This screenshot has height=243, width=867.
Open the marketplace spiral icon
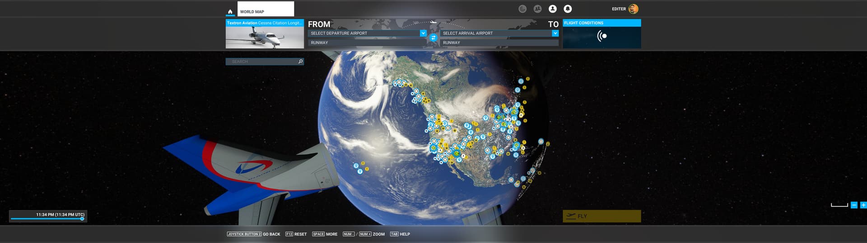coord(522,9)
